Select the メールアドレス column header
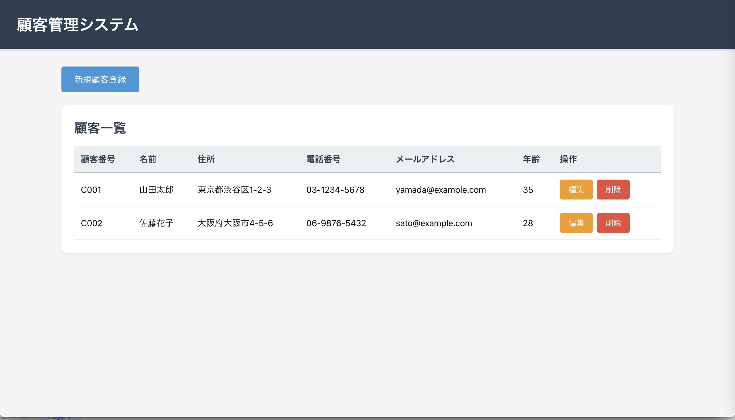The image size is (735, 420). [x=425, y=159]
